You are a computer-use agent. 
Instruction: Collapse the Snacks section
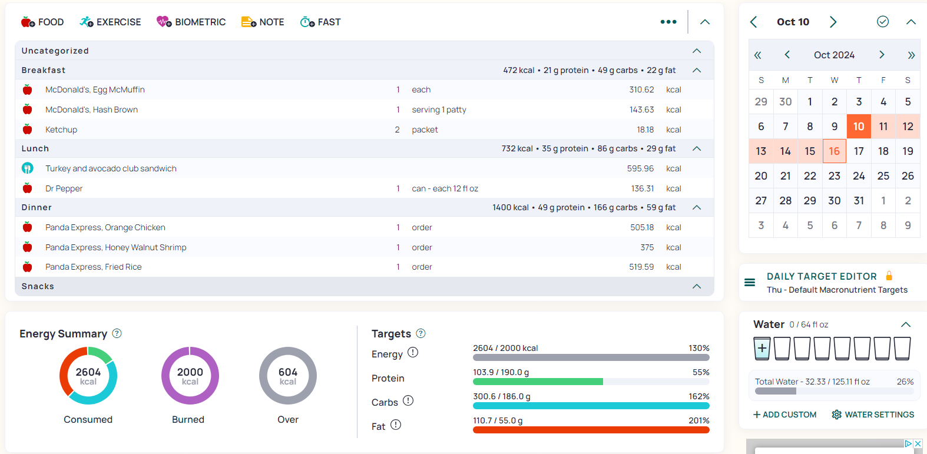pyautogui.click(x=697, y=286)
